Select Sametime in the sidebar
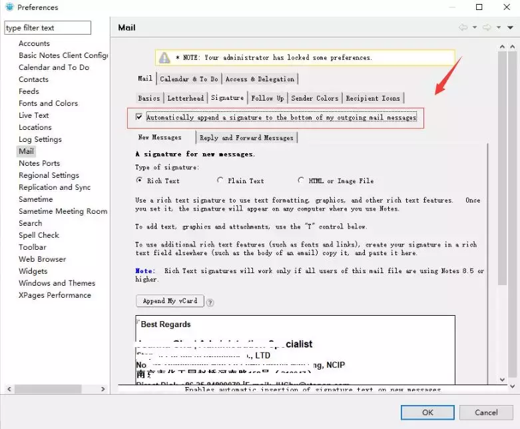Viewport: 520px width, 429px height. pos(36,199)
